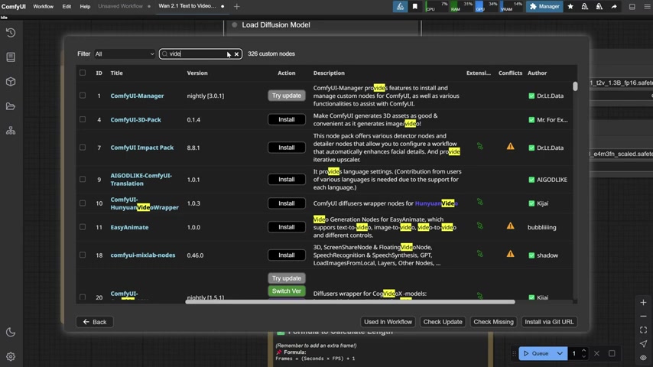Switch to the Unsaved Workflow tab
This screenshot has height=367, width=653.
pos(120,6)
